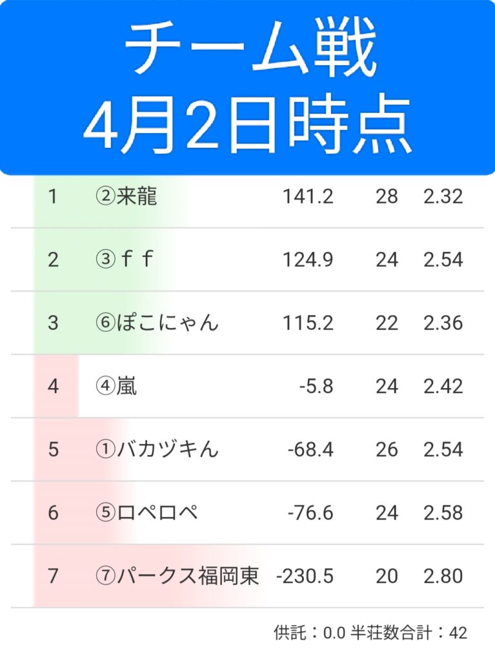This screenshot has width=495, height=661.
Task: Click the game count 28 for 来龍
Action: (x=387, y=196)
